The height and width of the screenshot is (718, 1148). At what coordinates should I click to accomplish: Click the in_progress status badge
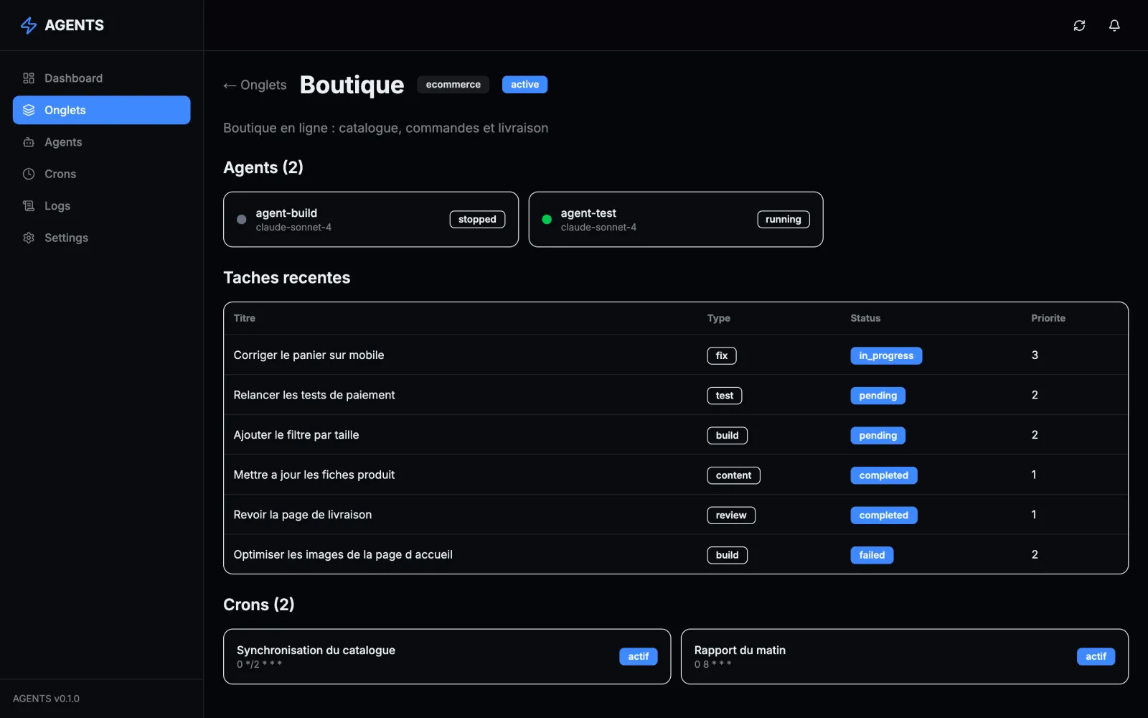tap(886, 355)
